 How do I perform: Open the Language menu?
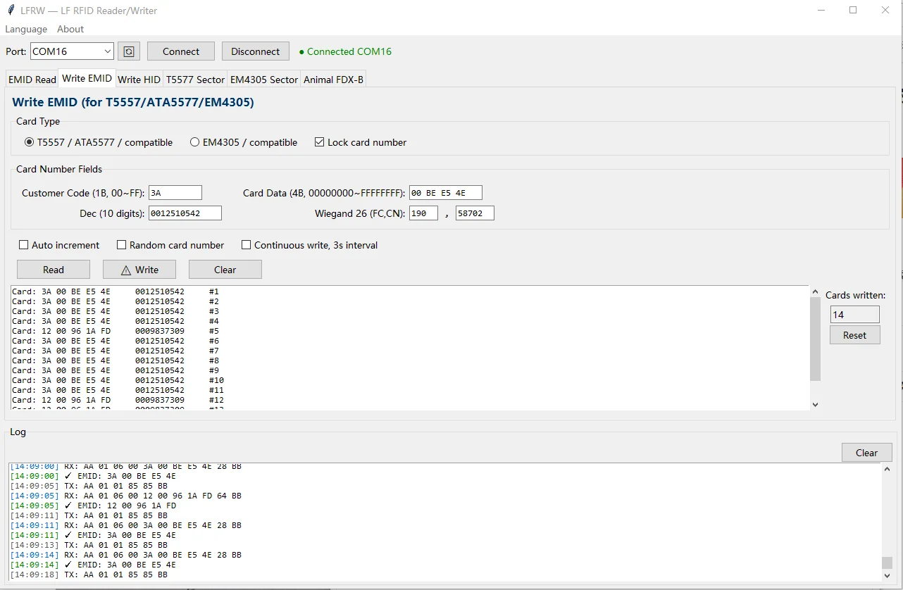tap(26, 29)
